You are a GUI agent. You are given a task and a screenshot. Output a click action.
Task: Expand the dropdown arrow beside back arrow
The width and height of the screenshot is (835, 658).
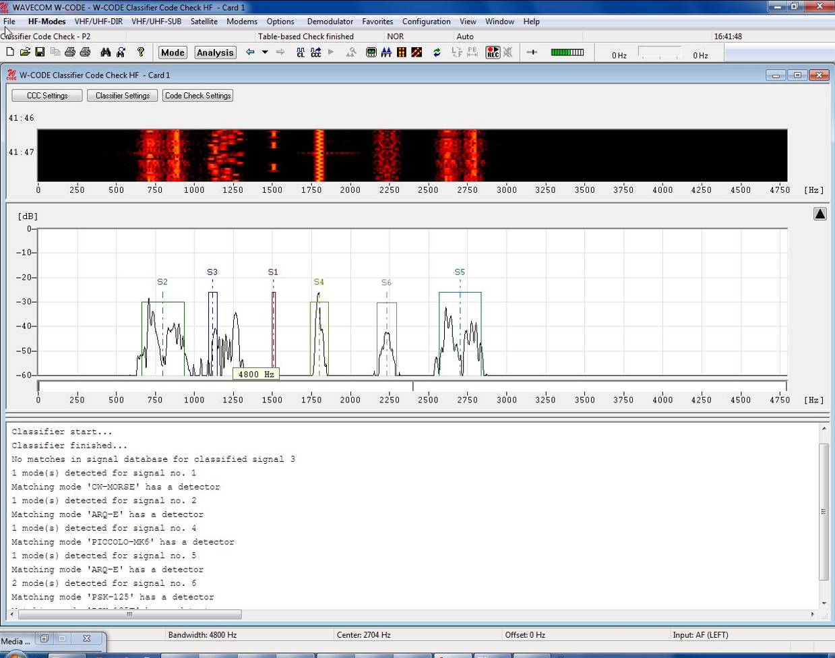(265, 53)
